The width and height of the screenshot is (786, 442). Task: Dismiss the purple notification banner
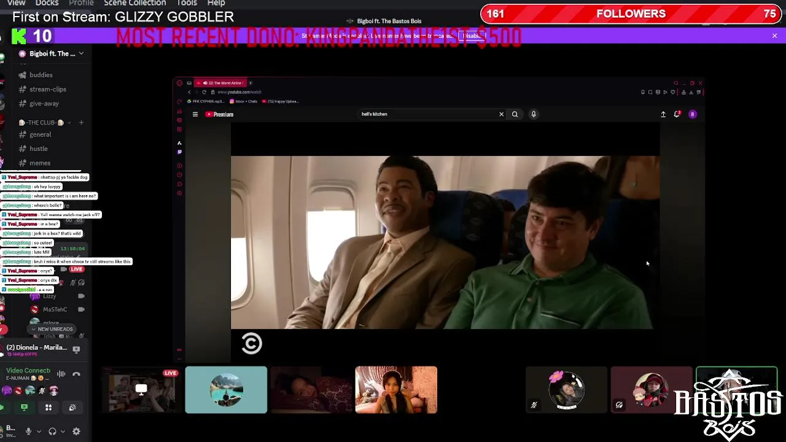pos(774,36)
